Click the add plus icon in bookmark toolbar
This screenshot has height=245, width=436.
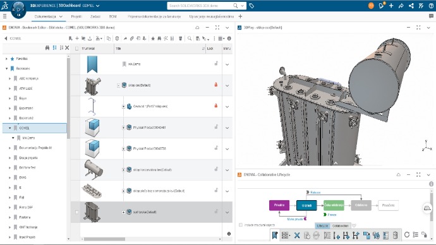coord(77,39)
